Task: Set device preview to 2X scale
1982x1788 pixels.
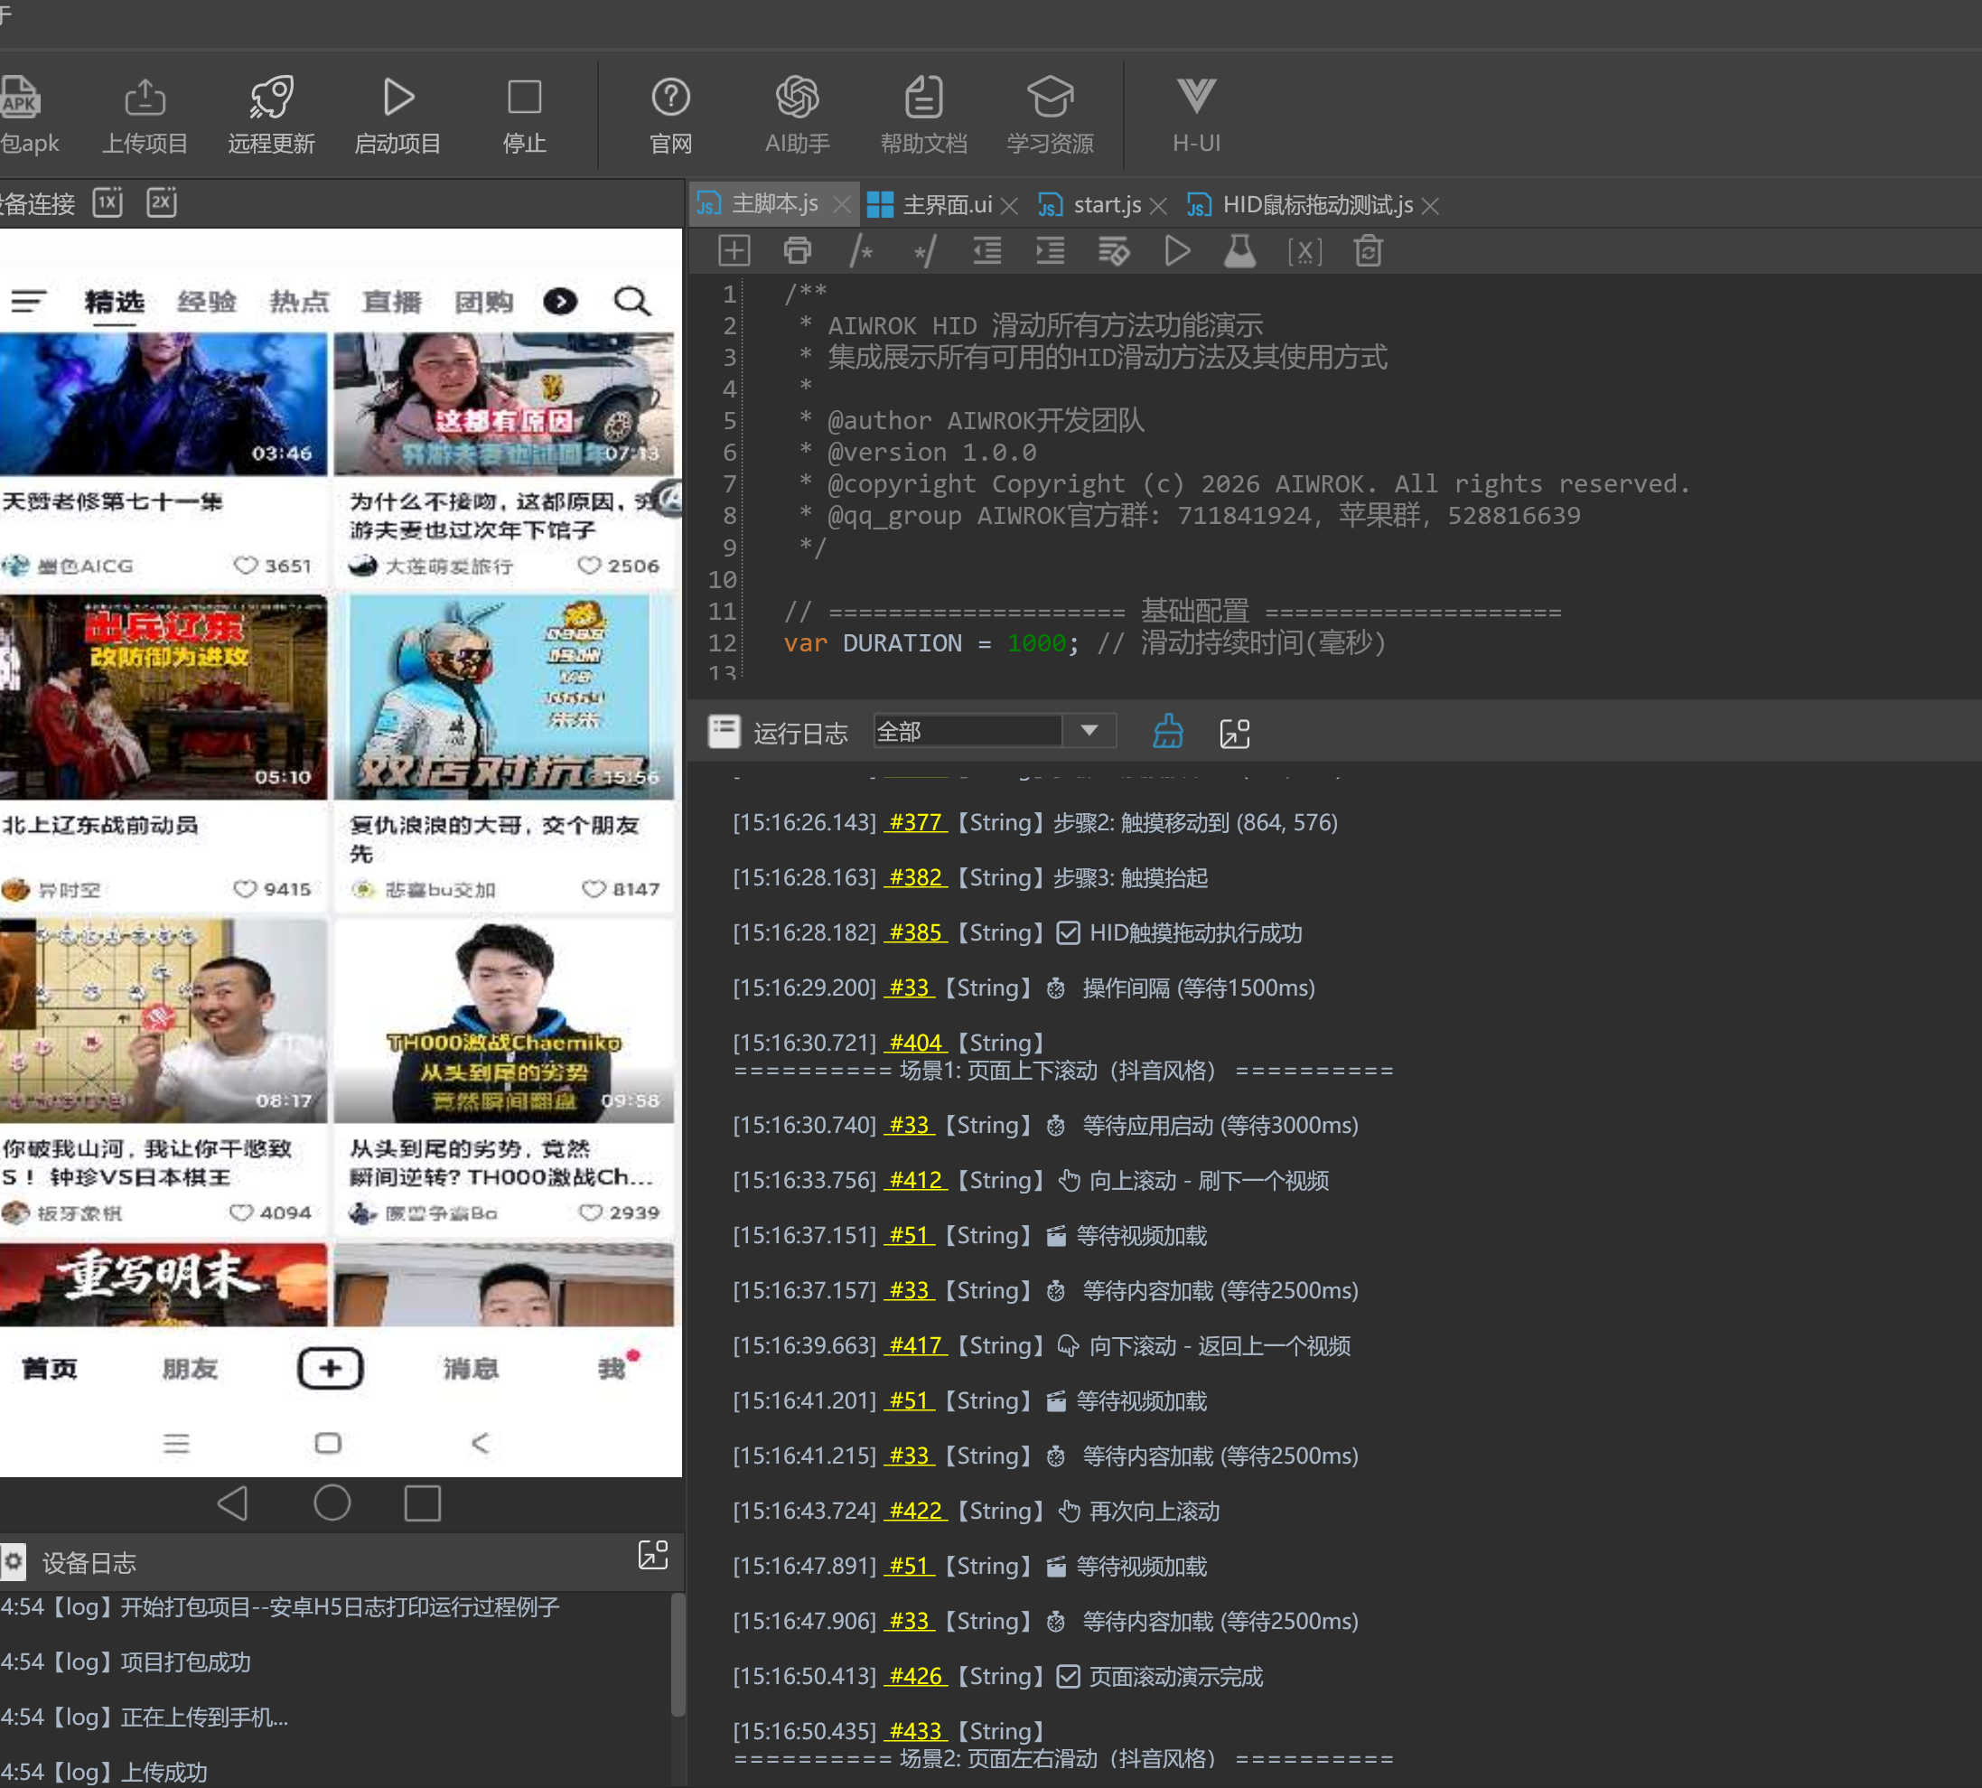Action: (x=162, y=202)
